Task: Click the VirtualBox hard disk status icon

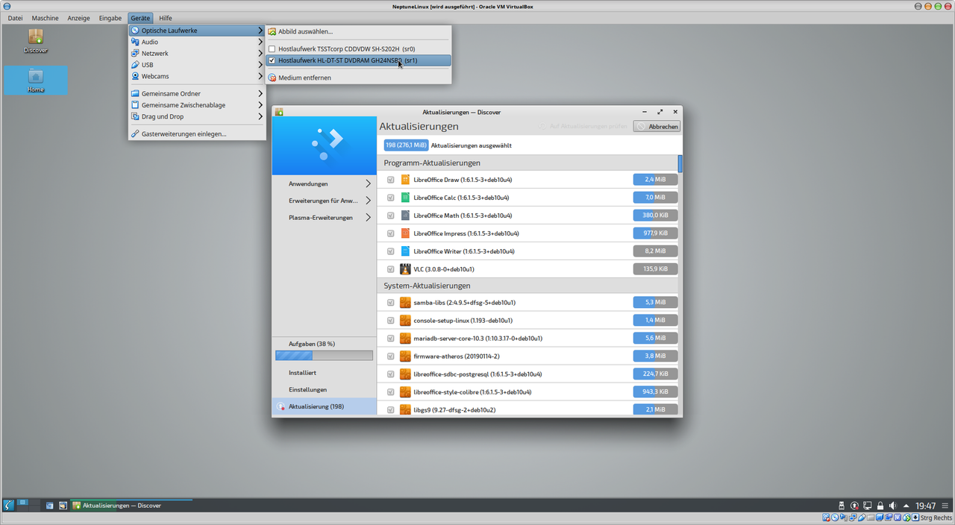Action: click(x=826, y=518)
